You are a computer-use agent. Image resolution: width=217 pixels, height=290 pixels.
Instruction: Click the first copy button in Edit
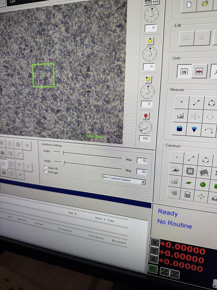[x=186, y=38]
